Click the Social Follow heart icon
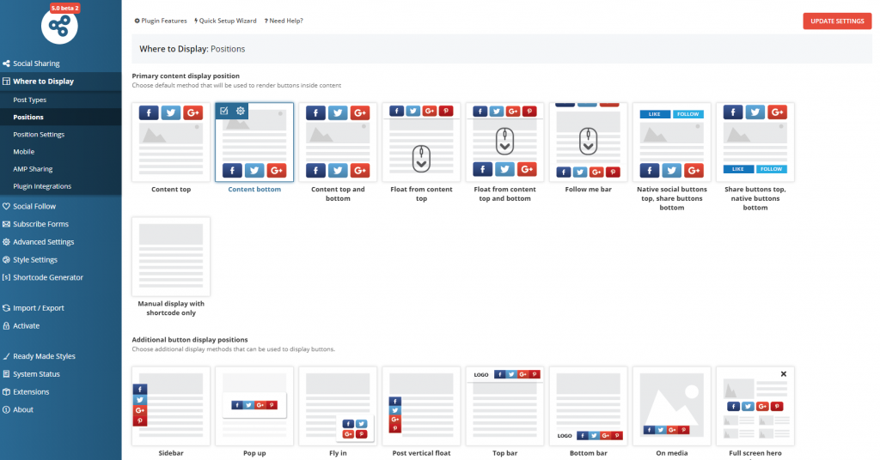Image resolution: width=880 pixels, height=460 pixels. click(x=7, y=206)
